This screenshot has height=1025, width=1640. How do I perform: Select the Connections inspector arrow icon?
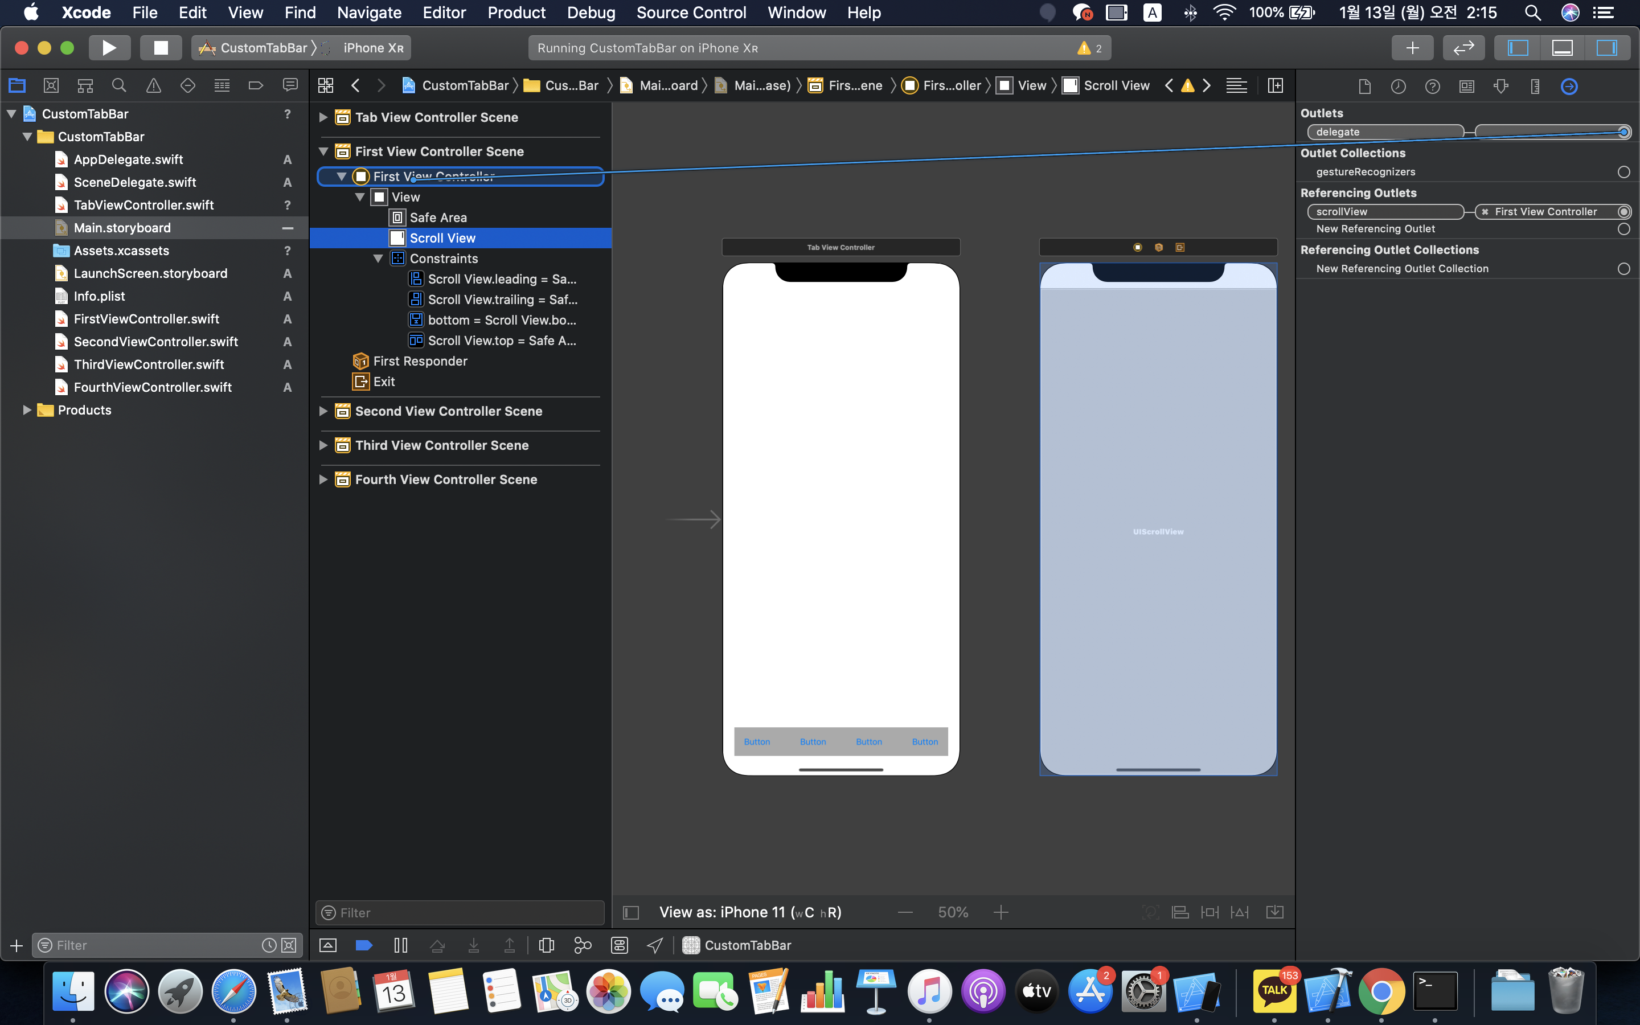1569,86
